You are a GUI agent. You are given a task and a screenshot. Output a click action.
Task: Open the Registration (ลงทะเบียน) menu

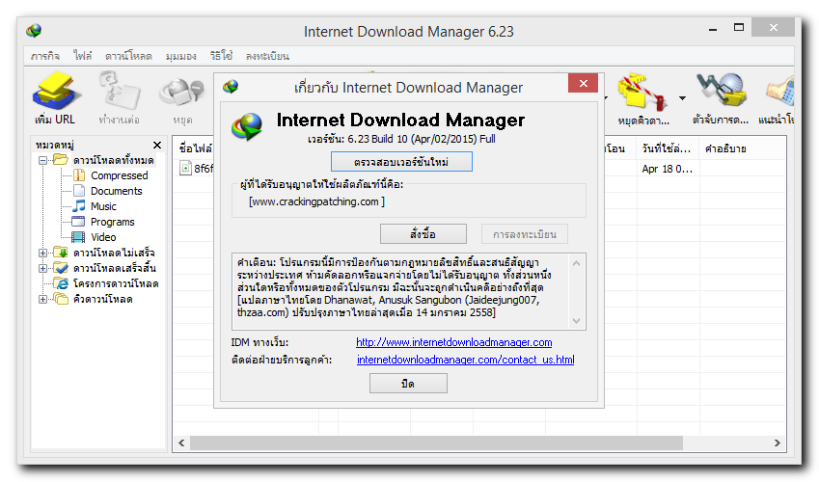coord(267,56)
